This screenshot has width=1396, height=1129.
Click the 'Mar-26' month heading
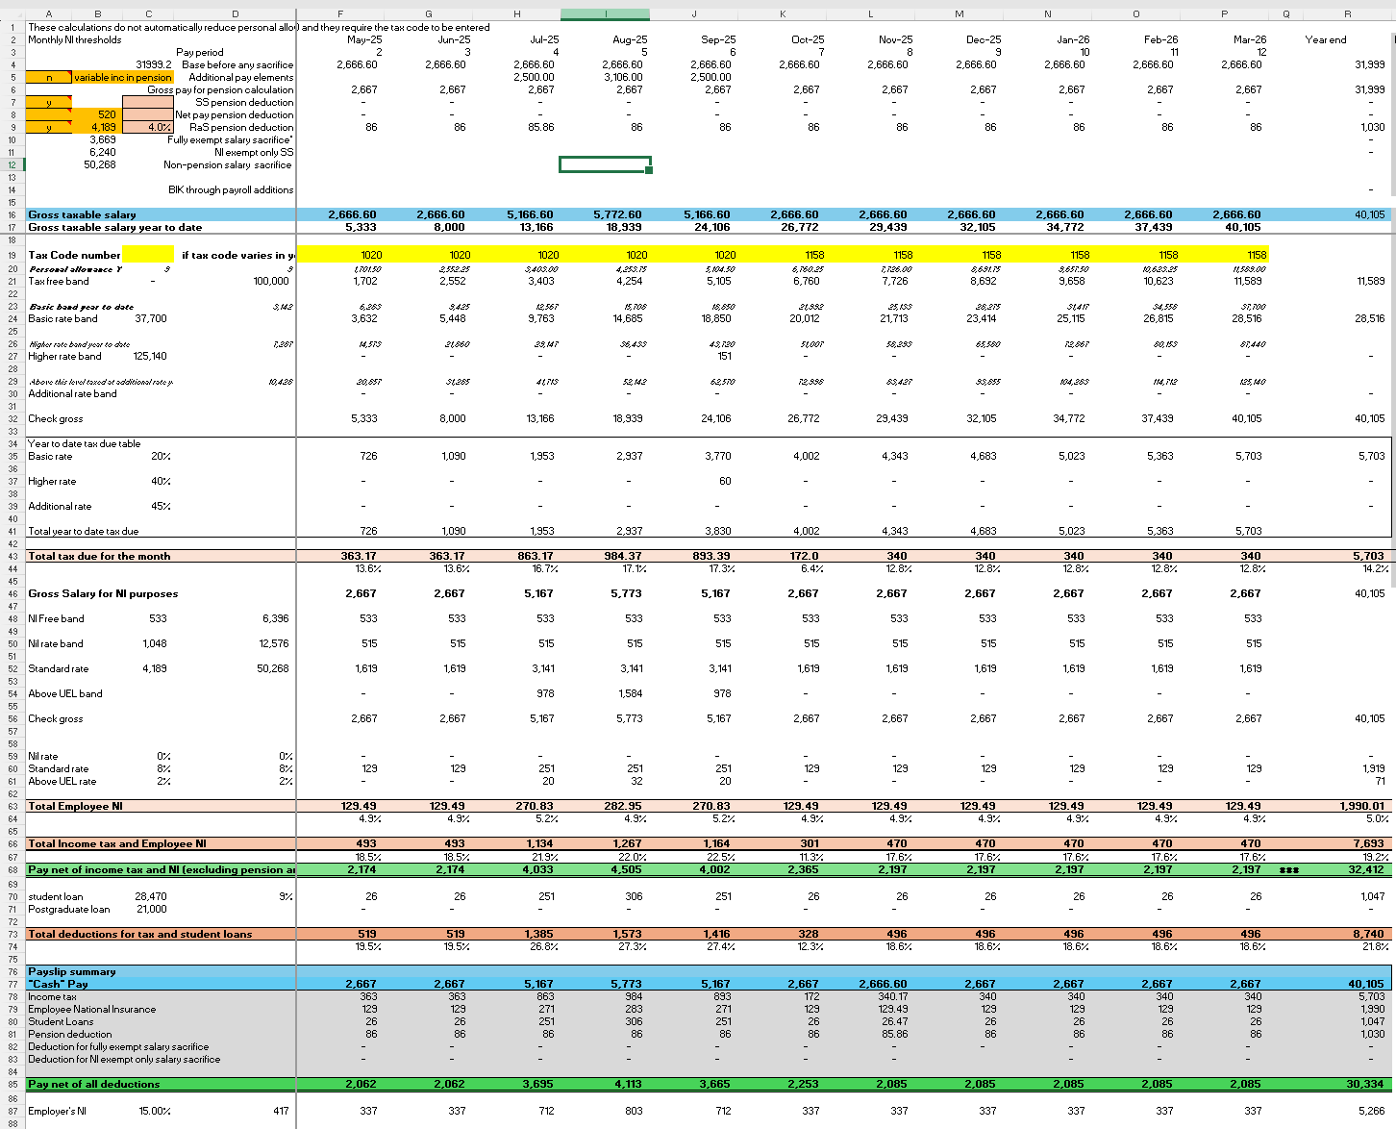pos(1248,39)
